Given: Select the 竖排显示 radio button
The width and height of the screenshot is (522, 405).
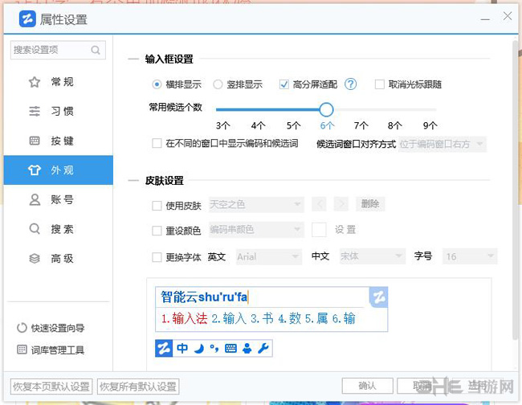Looking at the screenshot, I should pos(218,84).
